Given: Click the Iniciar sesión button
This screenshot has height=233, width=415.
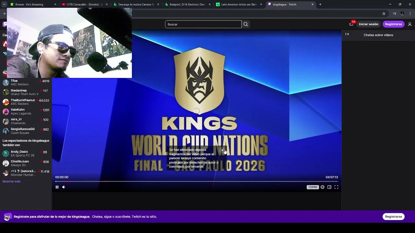Looking at the screenshot, I should click(x=368, y=24).
